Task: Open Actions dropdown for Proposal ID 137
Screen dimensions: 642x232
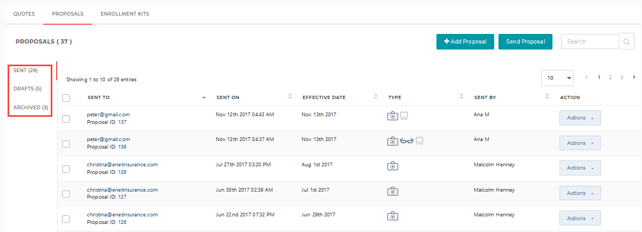Action: pyautogui.click(x=580, y=118)
